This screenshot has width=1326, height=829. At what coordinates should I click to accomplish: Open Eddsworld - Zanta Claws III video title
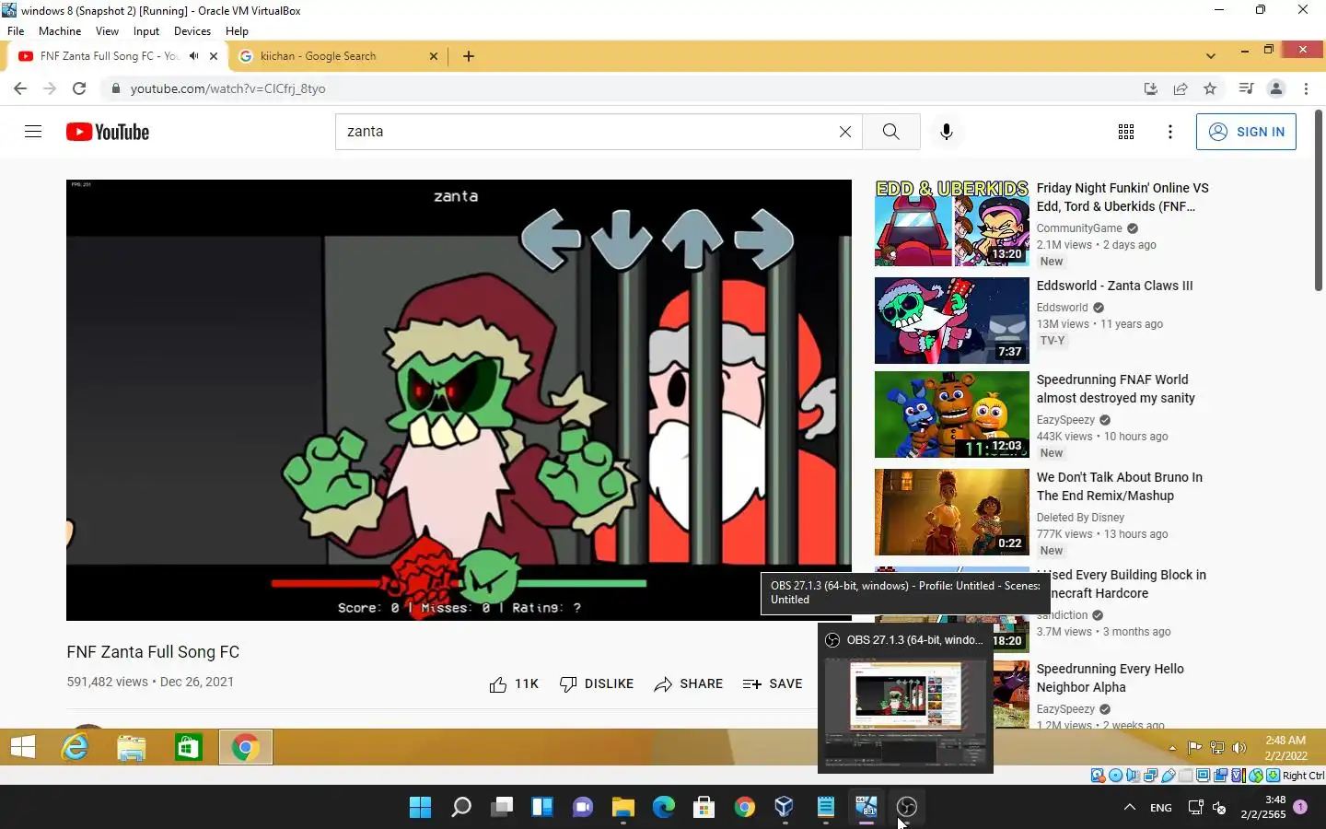(1114, 286)
